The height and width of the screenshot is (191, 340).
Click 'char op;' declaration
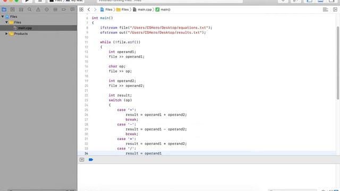point(117,66)
